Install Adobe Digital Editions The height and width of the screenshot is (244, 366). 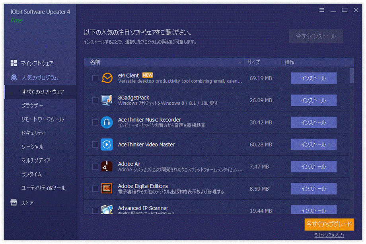tap(313, 189)
